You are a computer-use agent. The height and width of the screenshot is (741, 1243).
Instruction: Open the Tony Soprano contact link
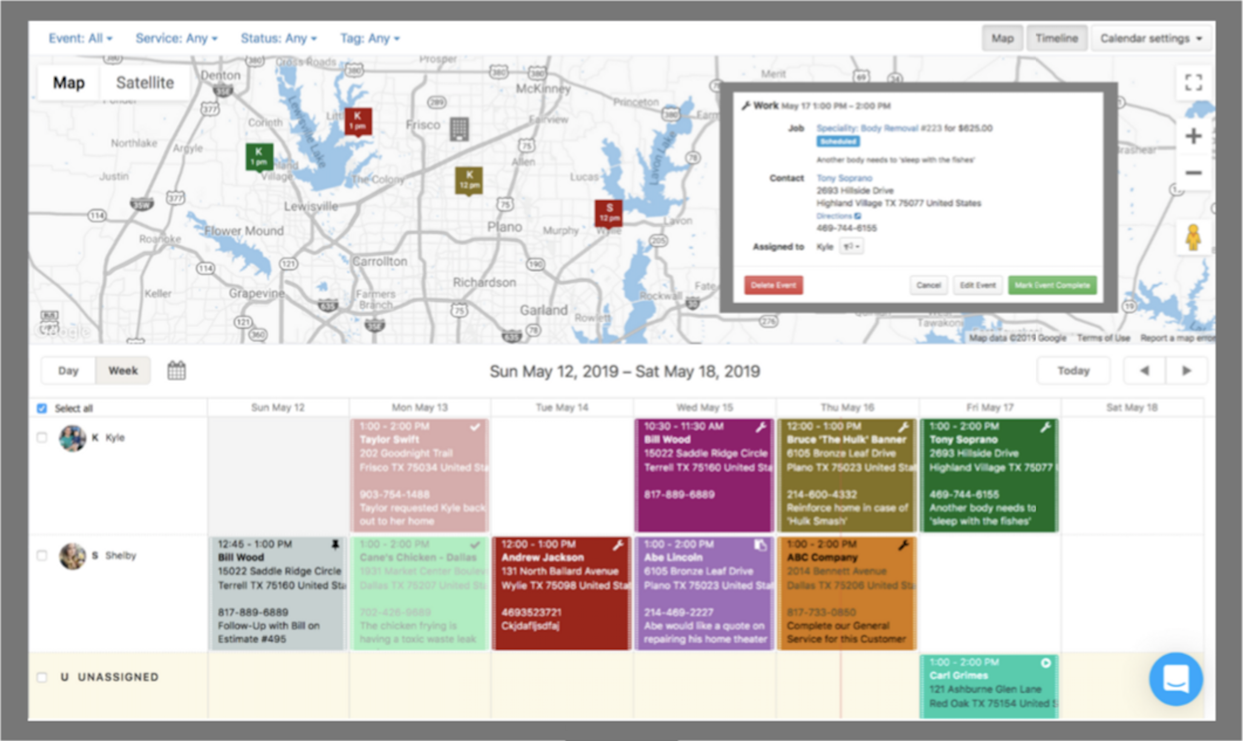click(x=844, y=178)
